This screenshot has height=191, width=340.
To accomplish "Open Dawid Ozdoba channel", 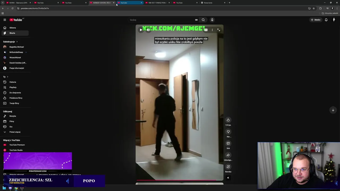I will pos(15,63).
